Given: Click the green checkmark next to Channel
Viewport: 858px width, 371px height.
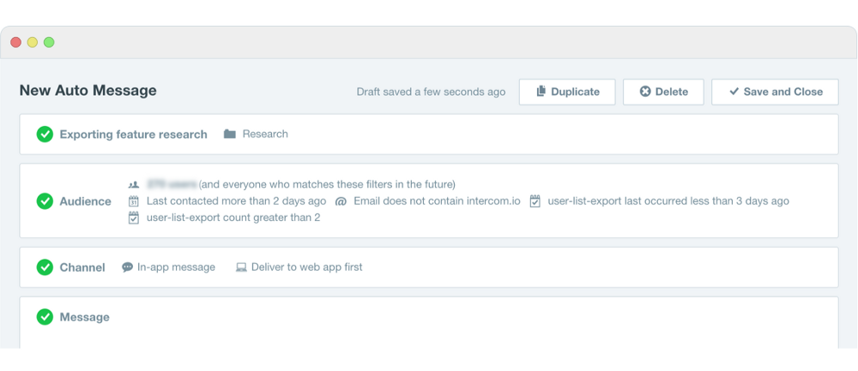Looking at the screenshot, I should tap(45, 267).
